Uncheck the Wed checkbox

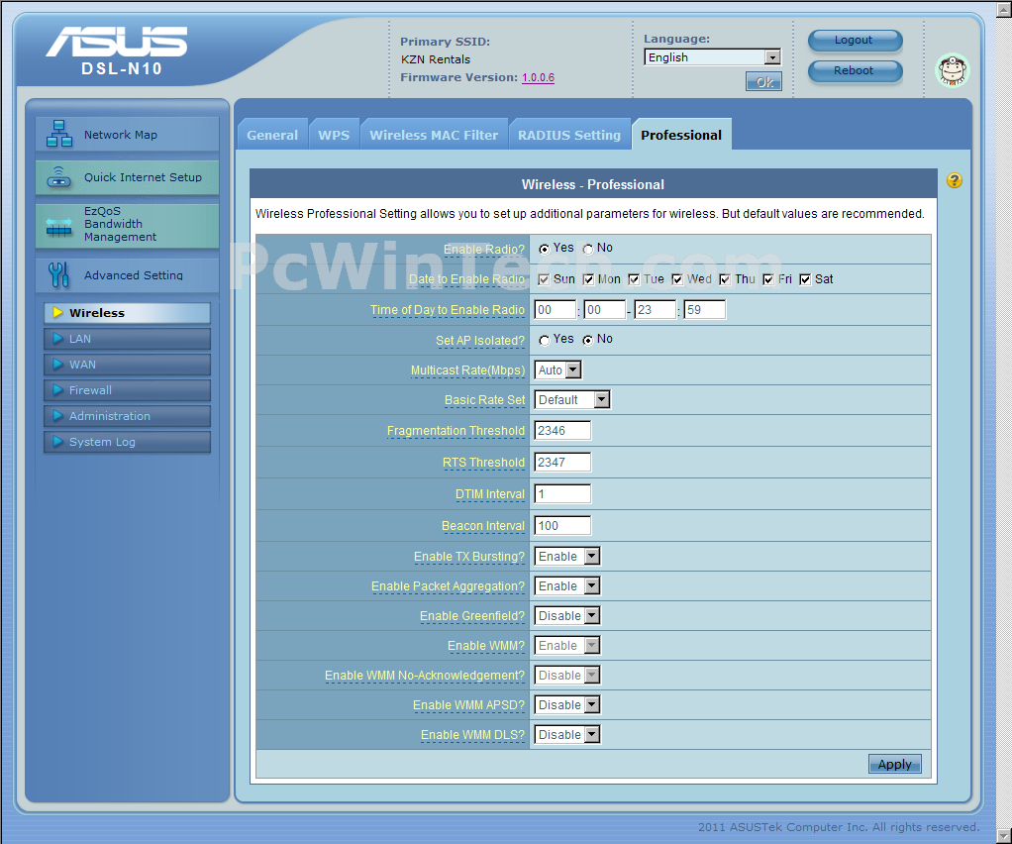click(678, 279)
